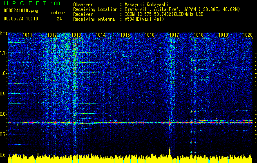Viewport: 257px width, 163px height.
Task: Click the meteor label
Action: [58, 13]
